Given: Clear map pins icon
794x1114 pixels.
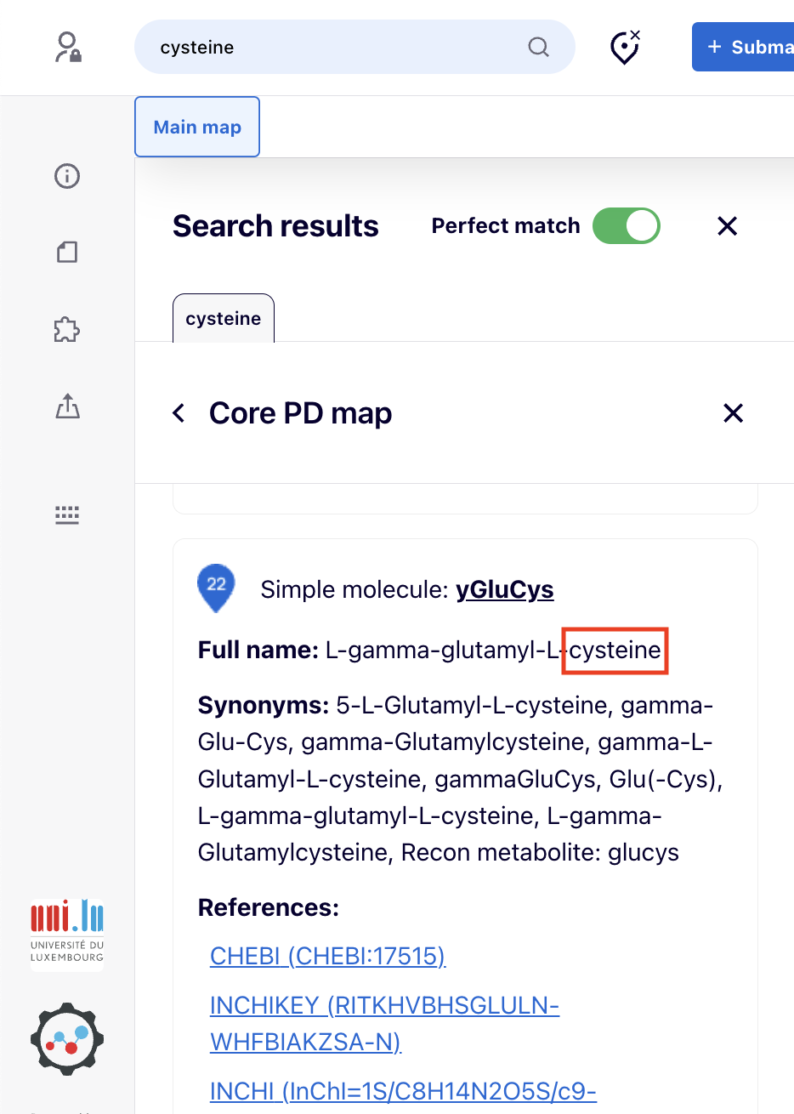Looking at the screenshot, I should (625, 48).
